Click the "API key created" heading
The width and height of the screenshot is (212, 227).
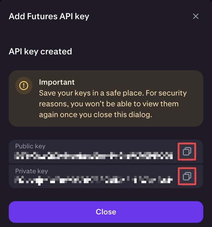(40, 51)
